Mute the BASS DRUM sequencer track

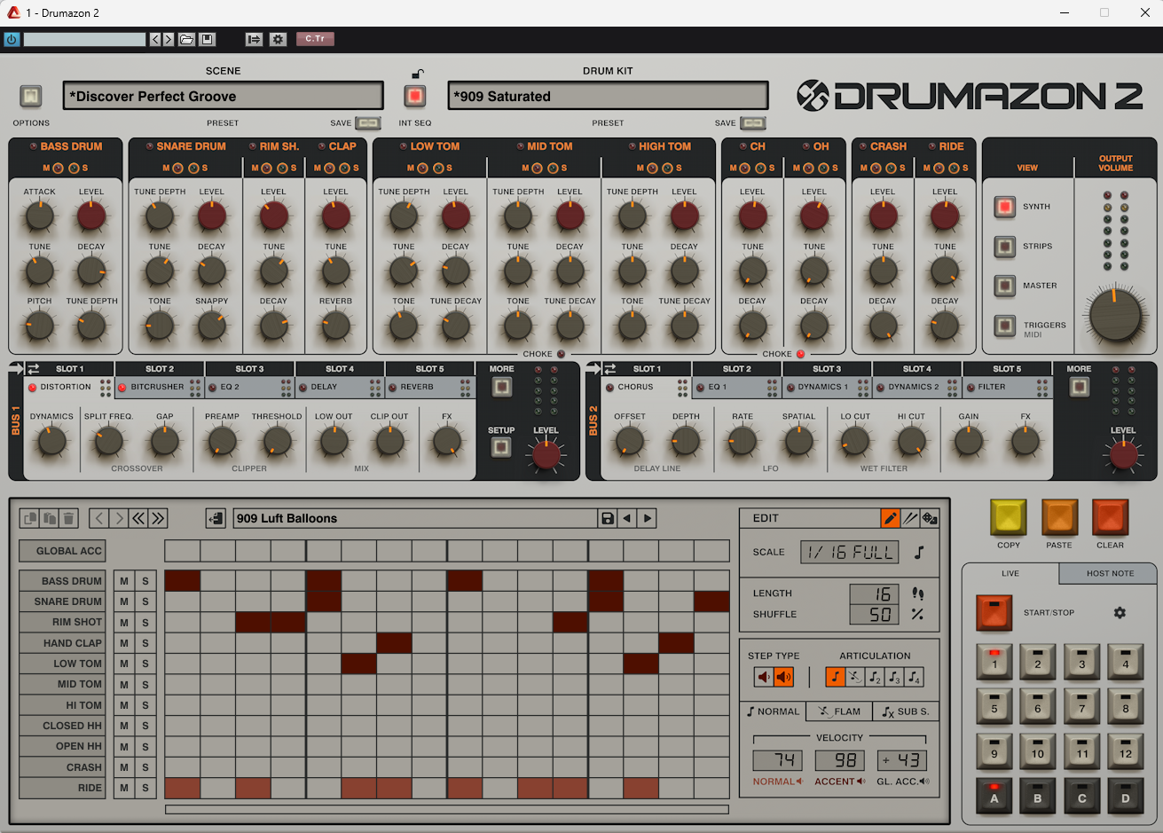(x=124, y=581)
